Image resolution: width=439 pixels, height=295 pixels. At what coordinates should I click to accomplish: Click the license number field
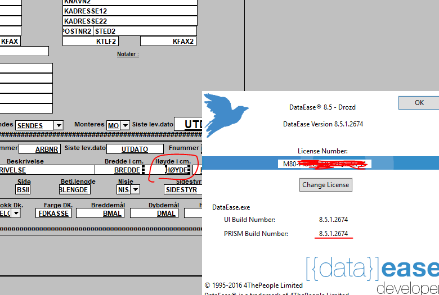click(x=325, y=164)
